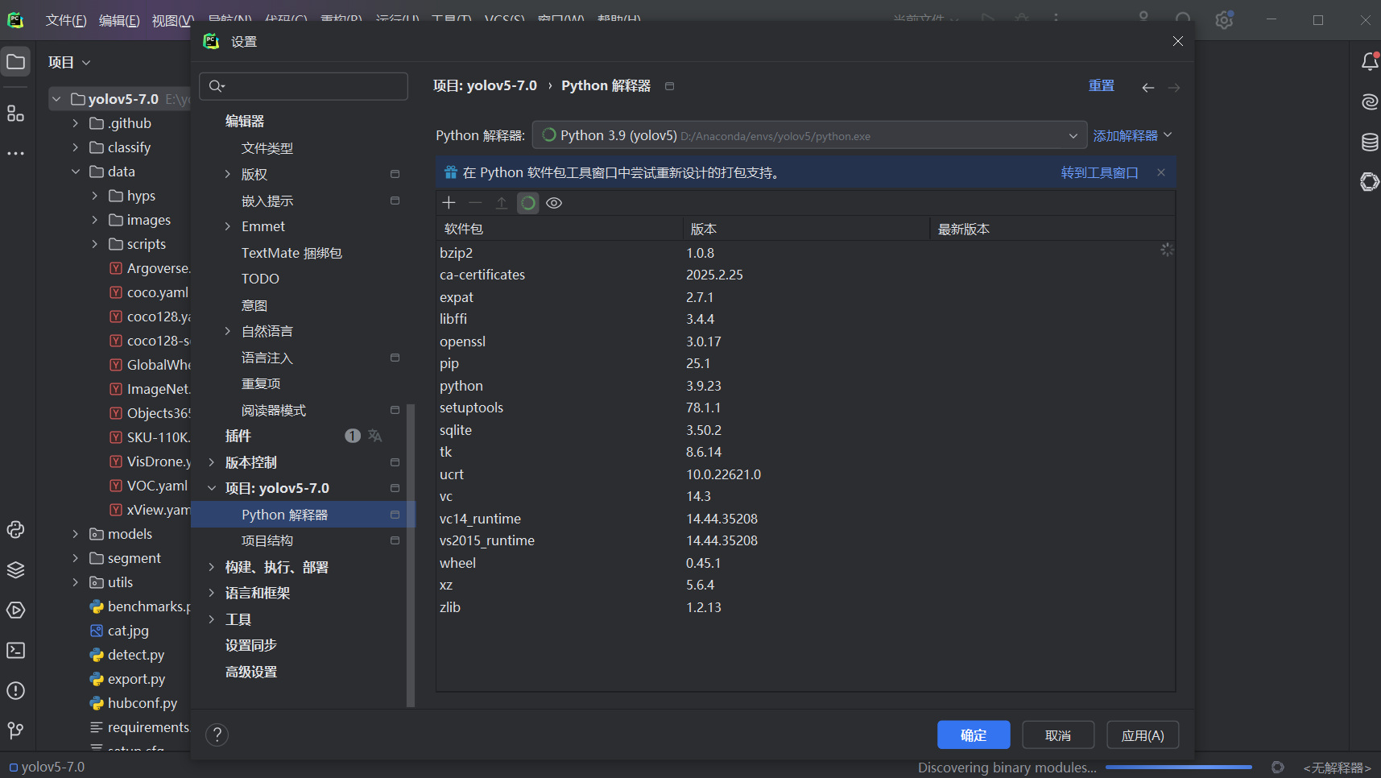Expand the Emmet settings node
Viewport: 1381px width, 778px height.
[x=228, y=226]
